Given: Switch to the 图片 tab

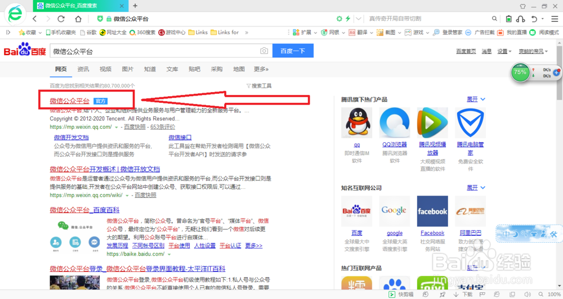Looking at the screenshot, I should coord(127,69).
